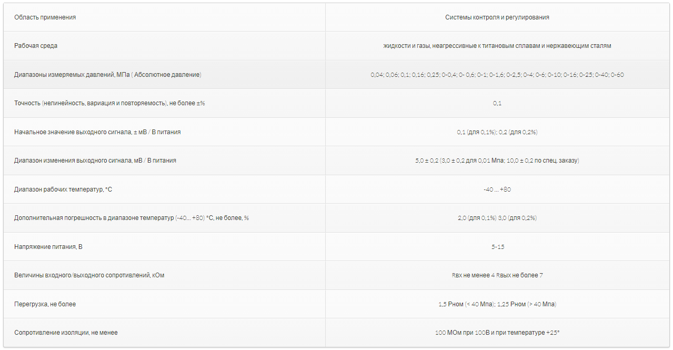Click the initial output signal value cell

(x=497, y=132)
